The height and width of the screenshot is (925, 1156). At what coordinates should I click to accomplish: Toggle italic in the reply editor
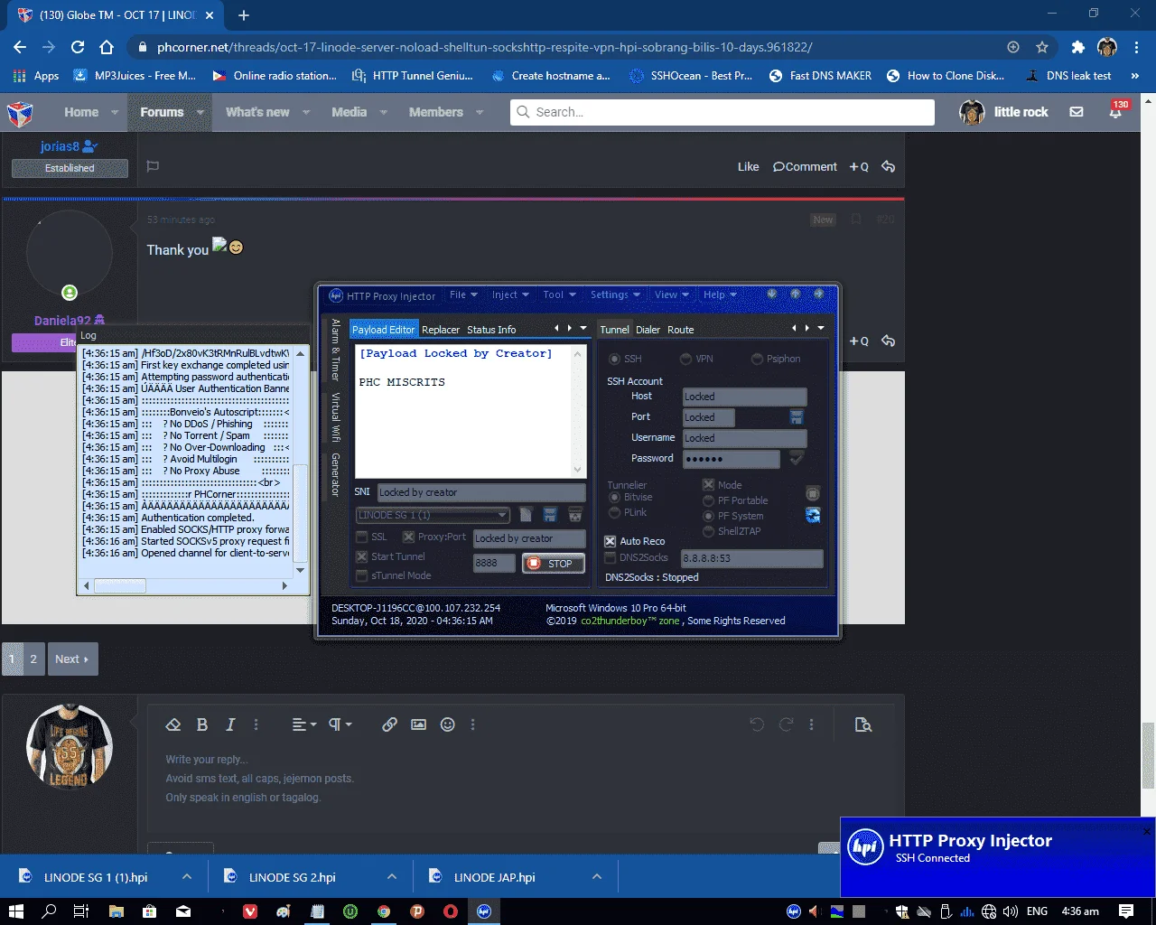(230, 724)
